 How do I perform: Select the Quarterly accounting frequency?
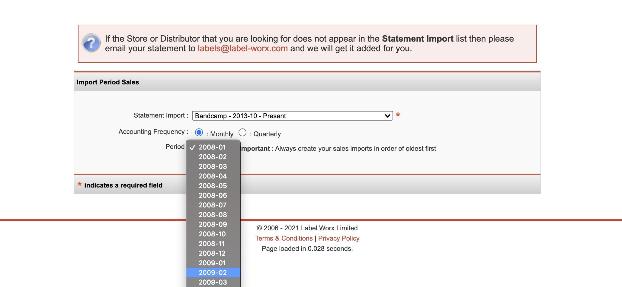(242, 132)
